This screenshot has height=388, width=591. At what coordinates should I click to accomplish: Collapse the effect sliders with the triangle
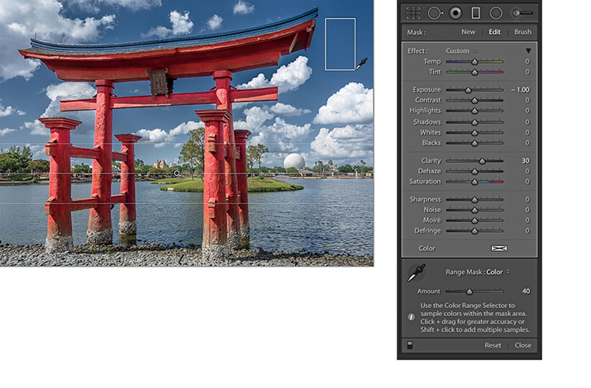point(528,50)
